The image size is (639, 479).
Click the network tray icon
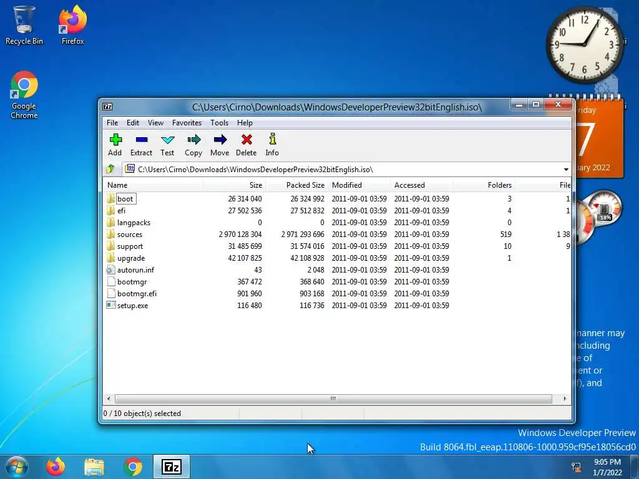coord(576,467)
